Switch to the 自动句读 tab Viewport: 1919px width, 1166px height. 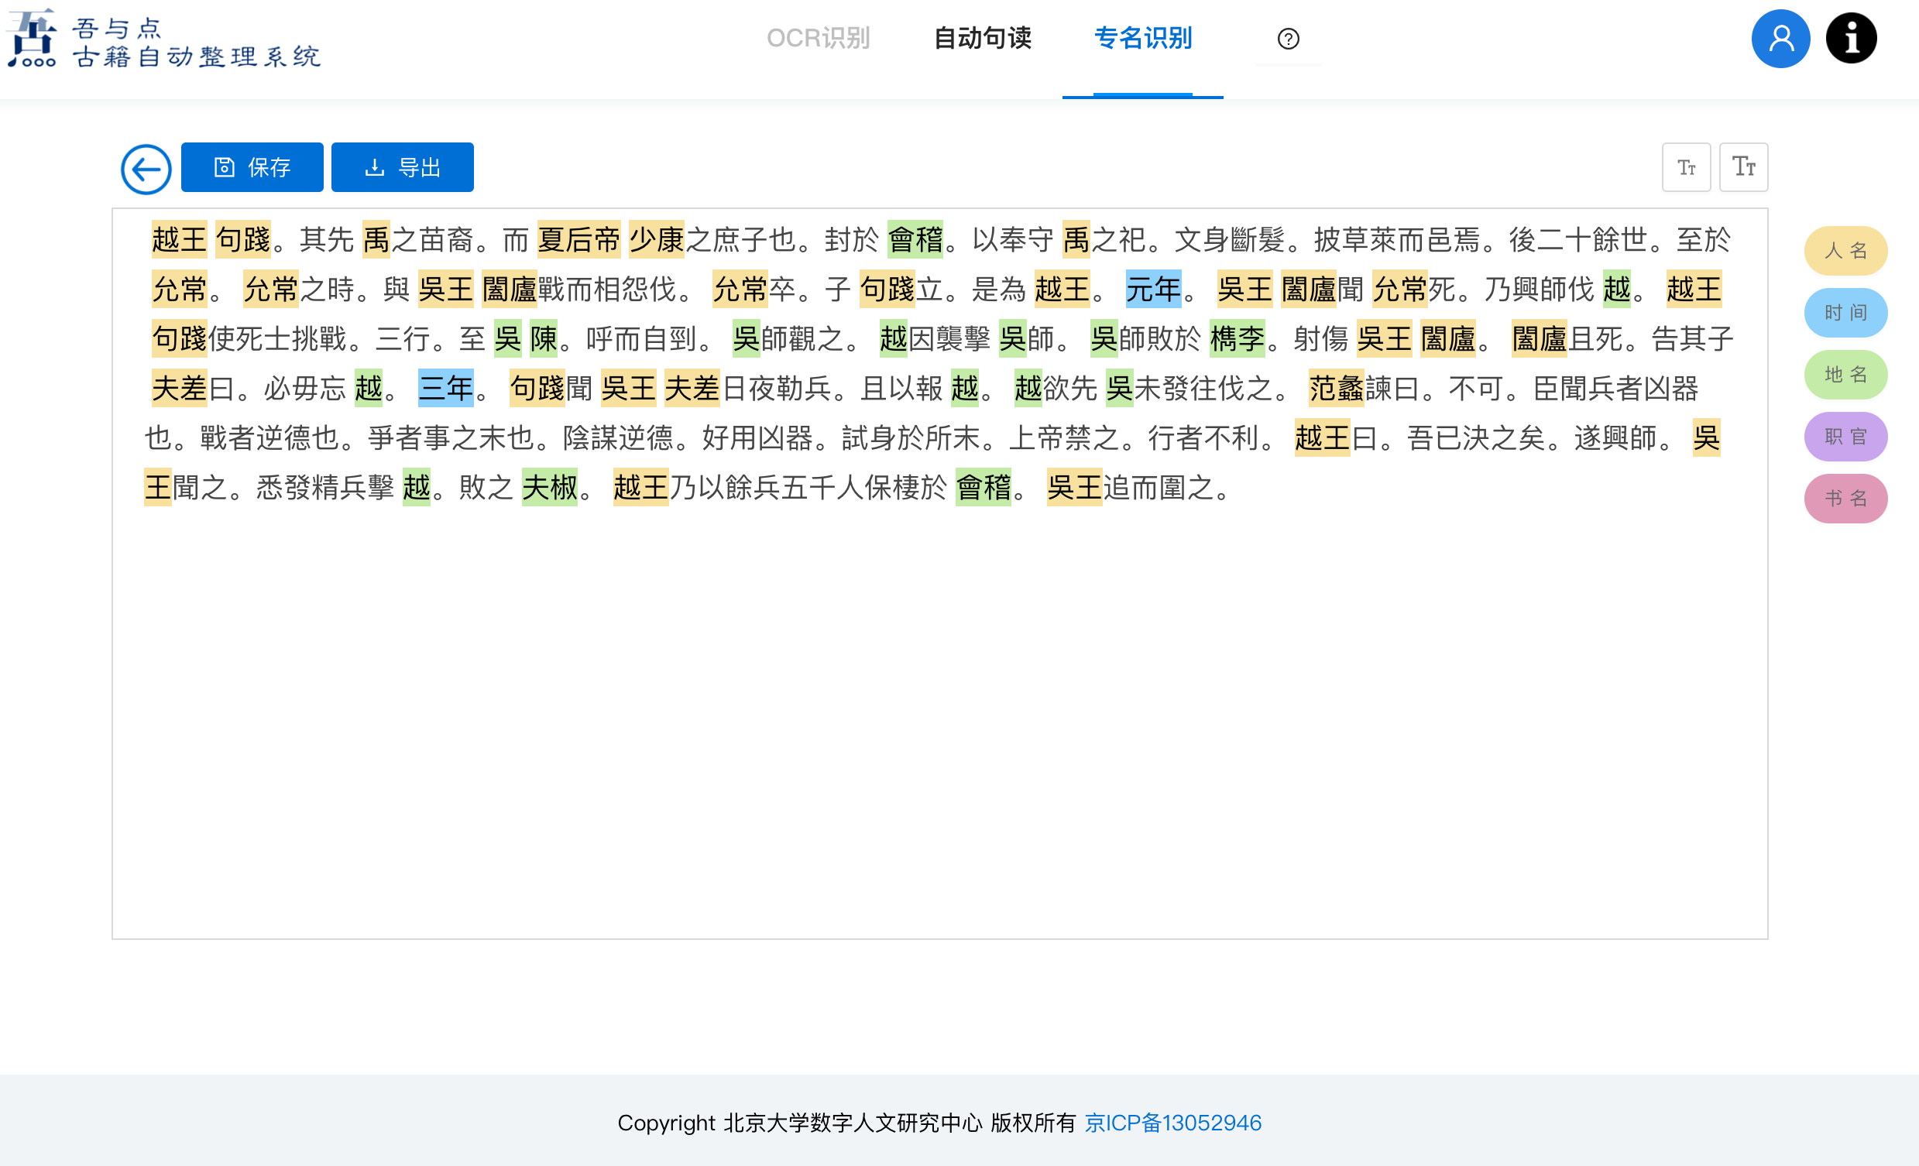982,38
